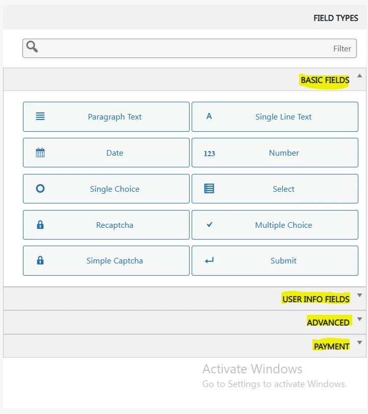Screen dimensions: 368x414
Task: Click the checkmark icon for Multiple Choice
Action: point(209,224)
